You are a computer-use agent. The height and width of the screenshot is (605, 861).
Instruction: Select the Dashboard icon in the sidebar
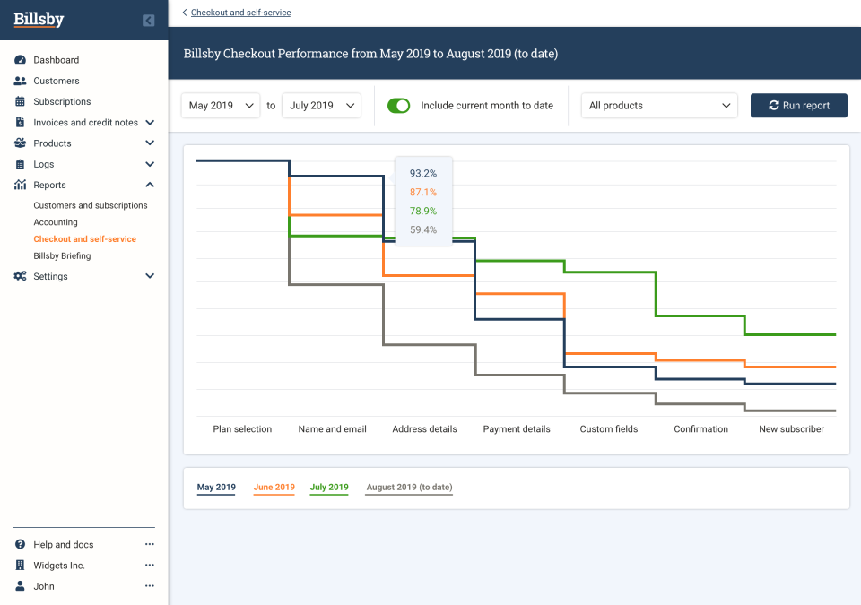pyautogui.click(x=20, y=59)
